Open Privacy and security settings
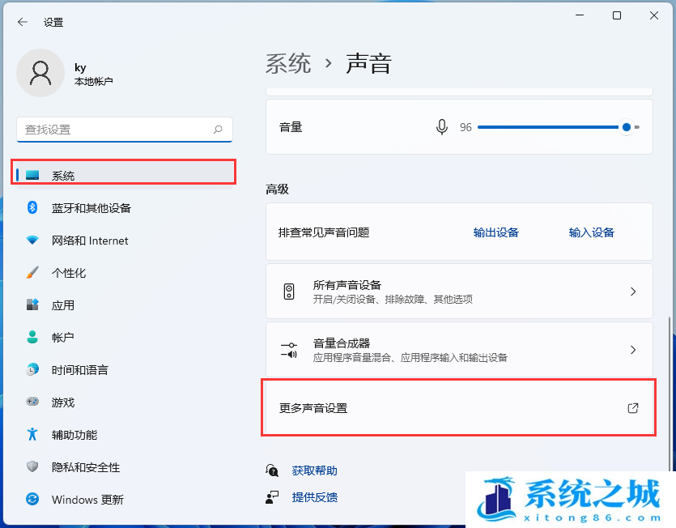The width and height of the screenshot is (676, 528). pos(85,467)
